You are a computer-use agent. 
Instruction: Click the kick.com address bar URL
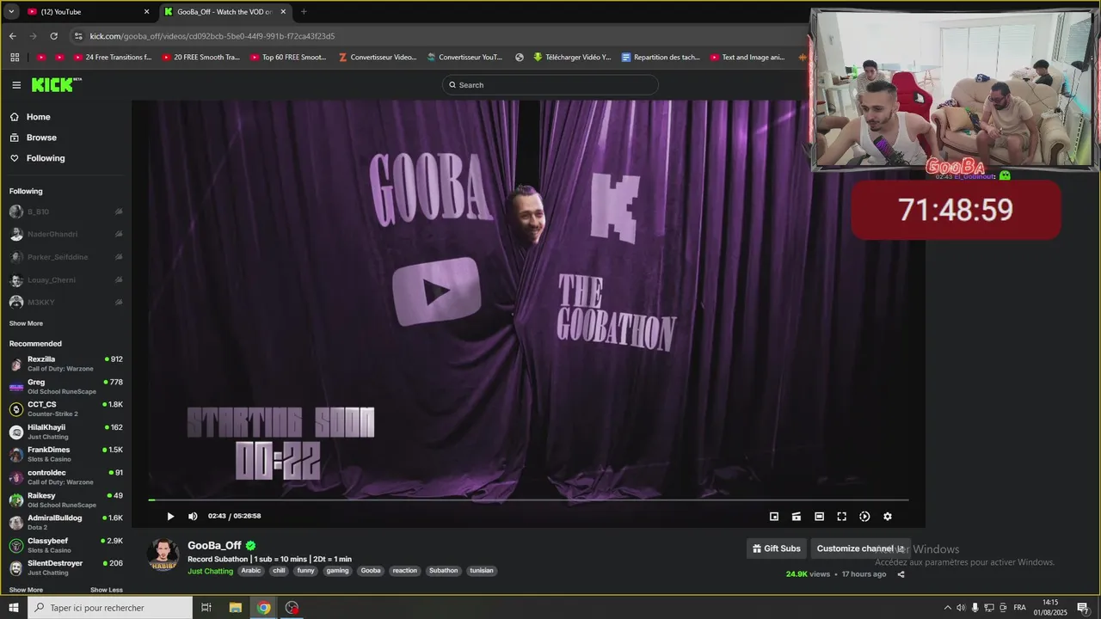coord(212,36)
